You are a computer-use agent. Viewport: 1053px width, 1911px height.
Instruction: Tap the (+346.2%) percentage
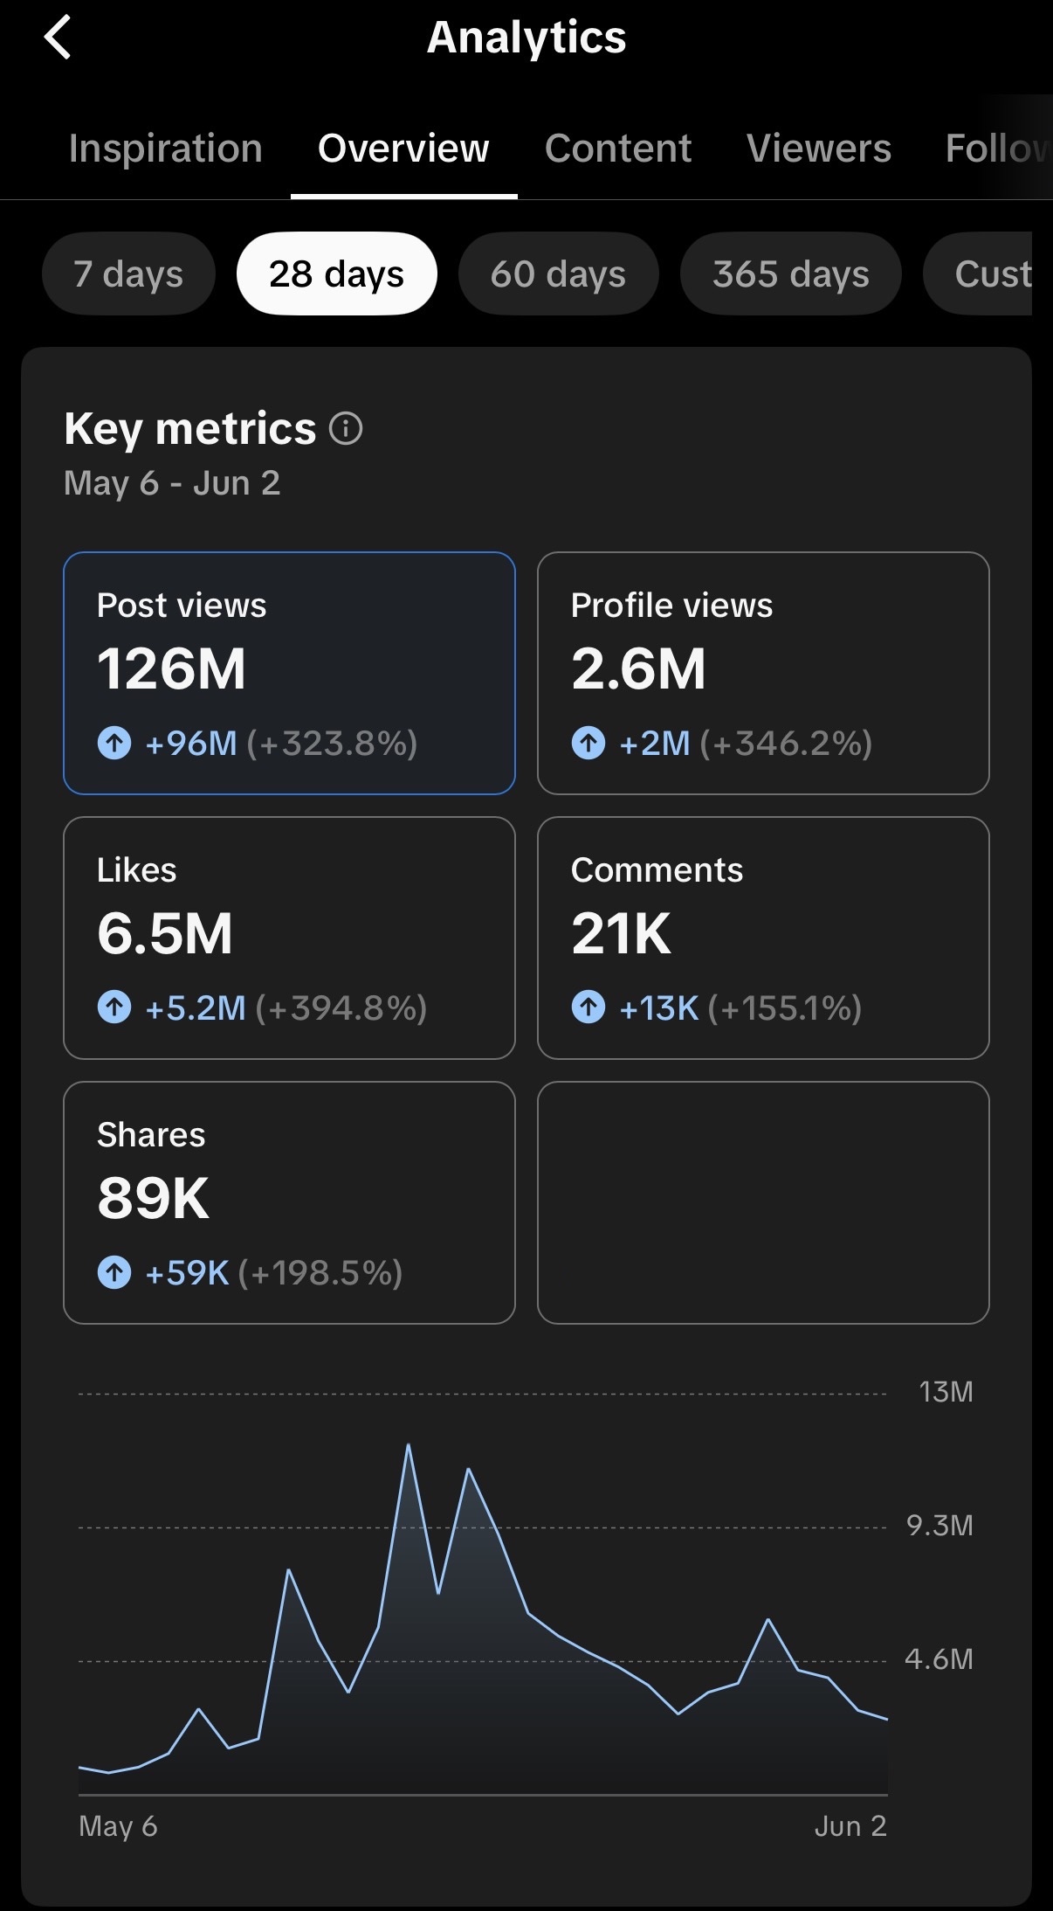point(786,744)
